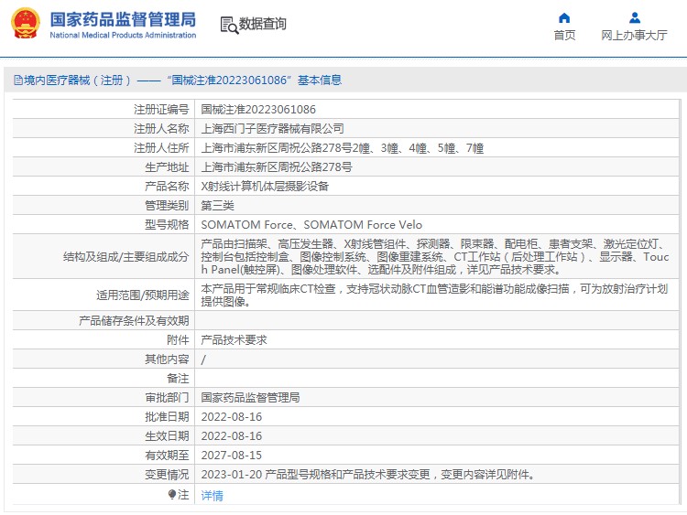Screen dimensions: 687x515
Task: Click the 适用范围/预期用途 label
Action: 142,295
